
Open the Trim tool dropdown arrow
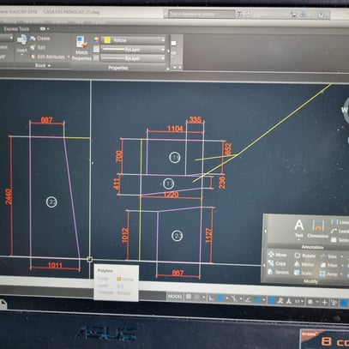click(x=341, y=256)
